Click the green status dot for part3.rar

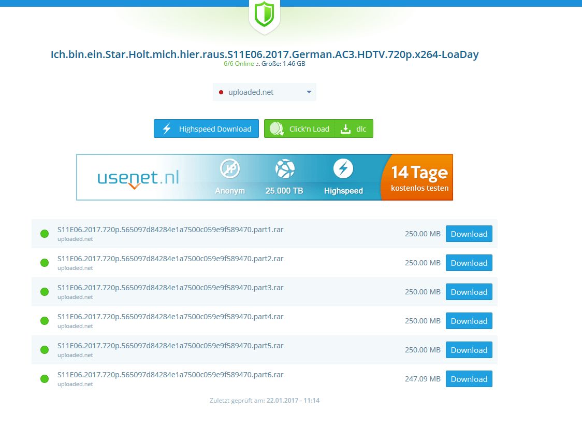(45, 292)
